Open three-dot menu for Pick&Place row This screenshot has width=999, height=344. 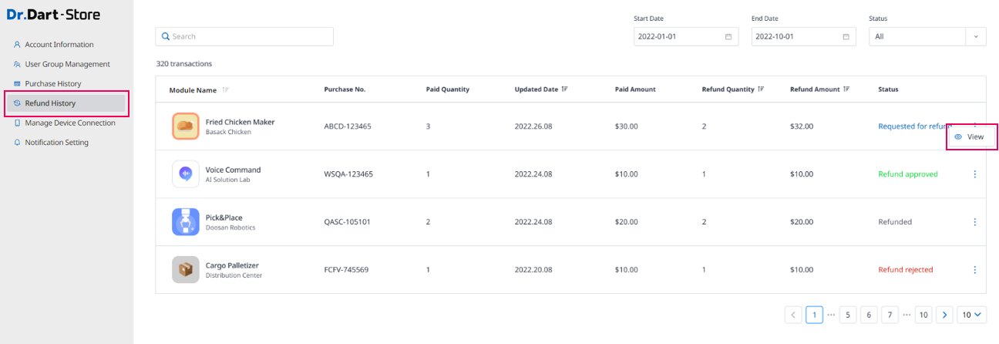click(974, 222)
